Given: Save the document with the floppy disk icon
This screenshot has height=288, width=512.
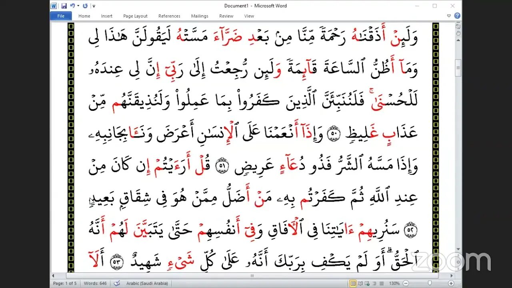Looking at the screenshot, I should point(64,6).
